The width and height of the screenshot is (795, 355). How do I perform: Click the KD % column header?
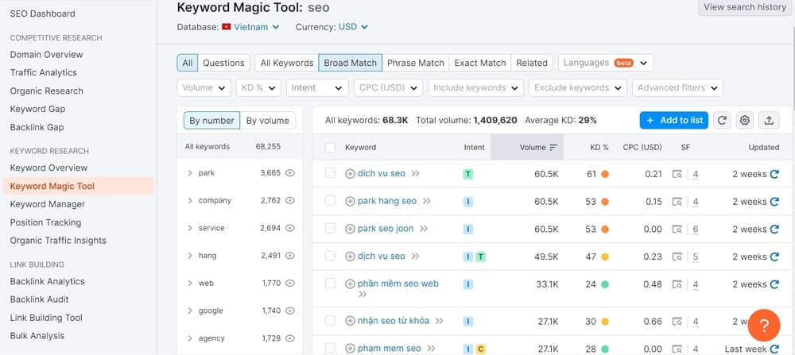coord(599,148)
